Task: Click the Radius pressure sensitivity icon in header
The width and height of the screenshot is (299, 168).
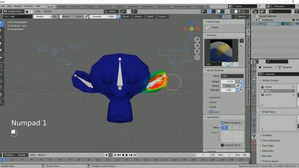Action: (86, 17)
